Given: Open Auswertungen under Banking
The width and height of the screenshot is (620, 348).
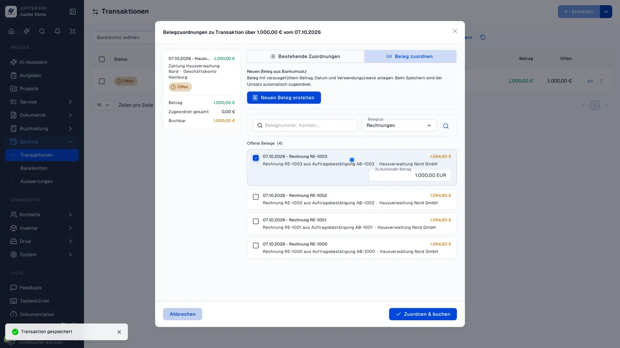Looking at the screenshot, I should [x=42, y=181].
